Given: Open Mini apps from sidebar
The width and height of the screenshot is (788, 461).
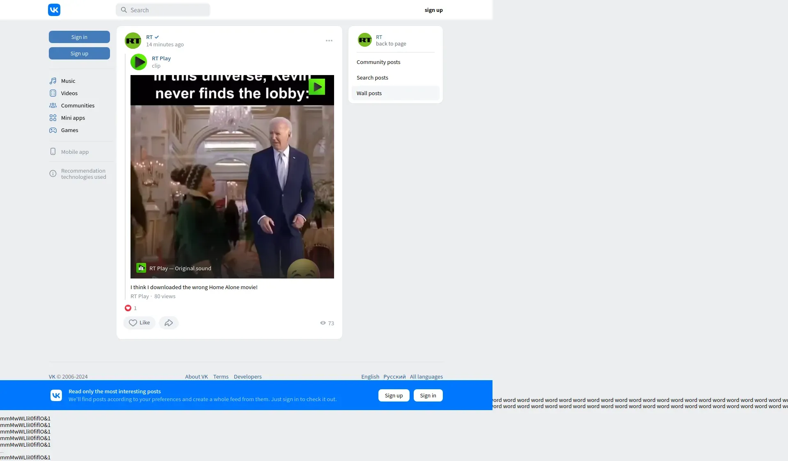Looking at the screenshot, I should pyautogui.click(x=73, y=118).
